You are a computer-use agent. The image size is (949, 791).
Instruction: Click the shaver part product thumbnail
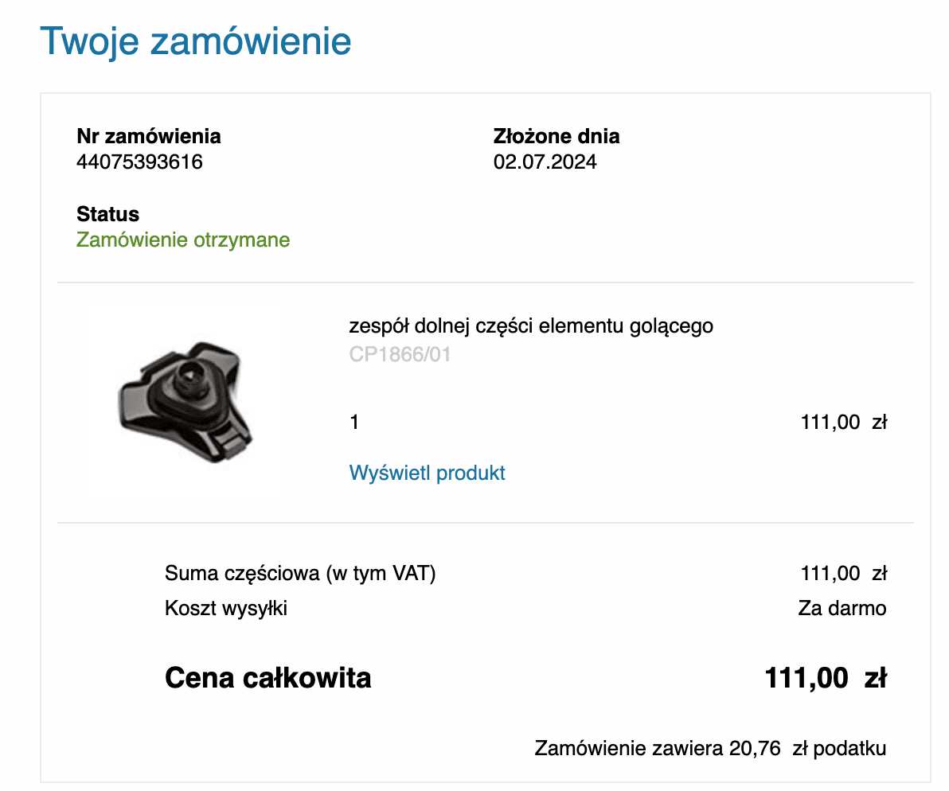point(186,402)
